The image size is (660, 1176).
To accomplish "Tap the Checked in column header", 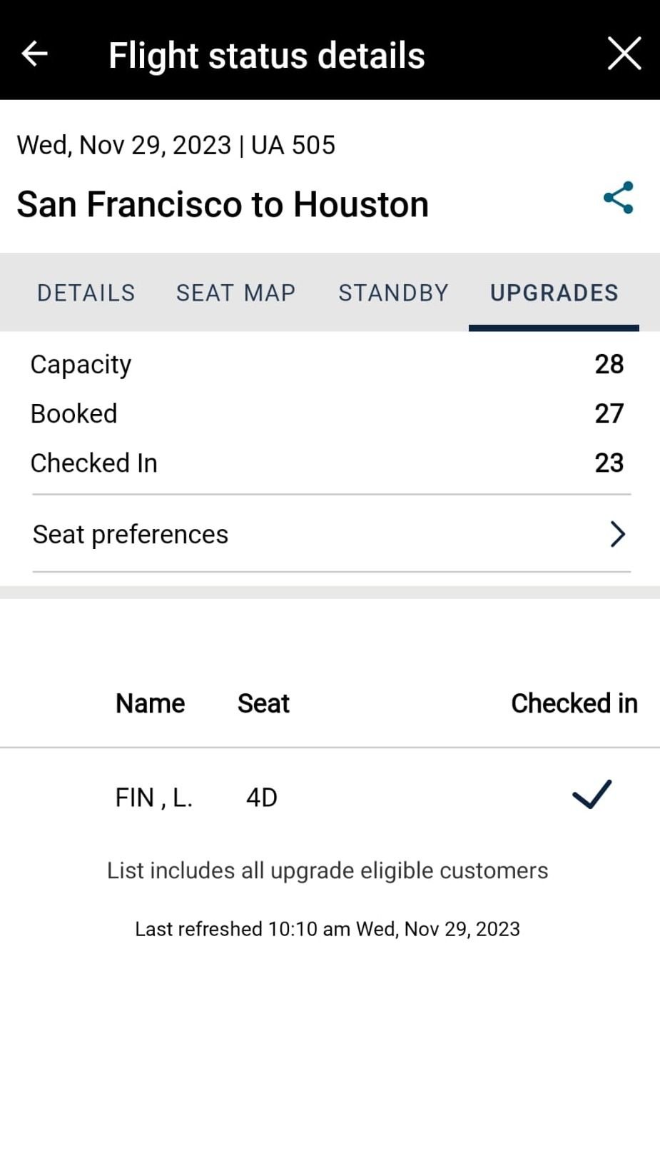I will coord(574,703).
